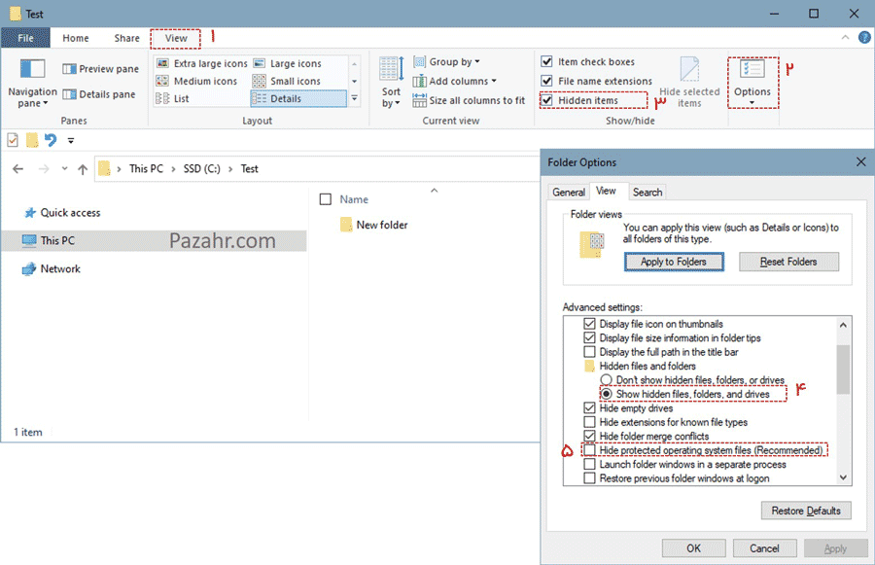Select Network in navigation pane
Viewport: 875px width, 565px height.
tap(52, 269)
